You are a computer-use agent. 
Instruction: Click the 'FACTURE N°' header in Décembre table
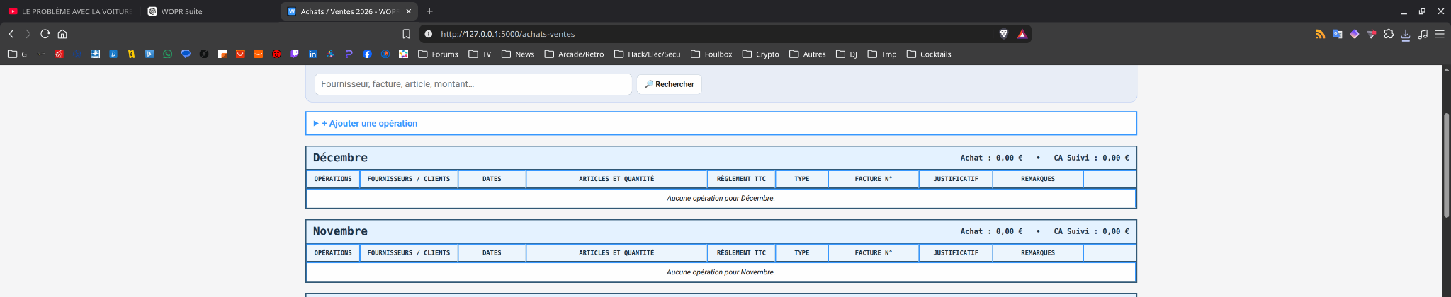(873, 179)
